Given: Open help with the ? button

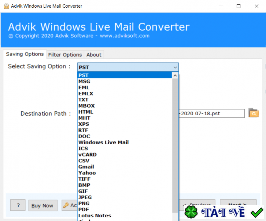Looking at the screenshot, I should pos(18,205).
